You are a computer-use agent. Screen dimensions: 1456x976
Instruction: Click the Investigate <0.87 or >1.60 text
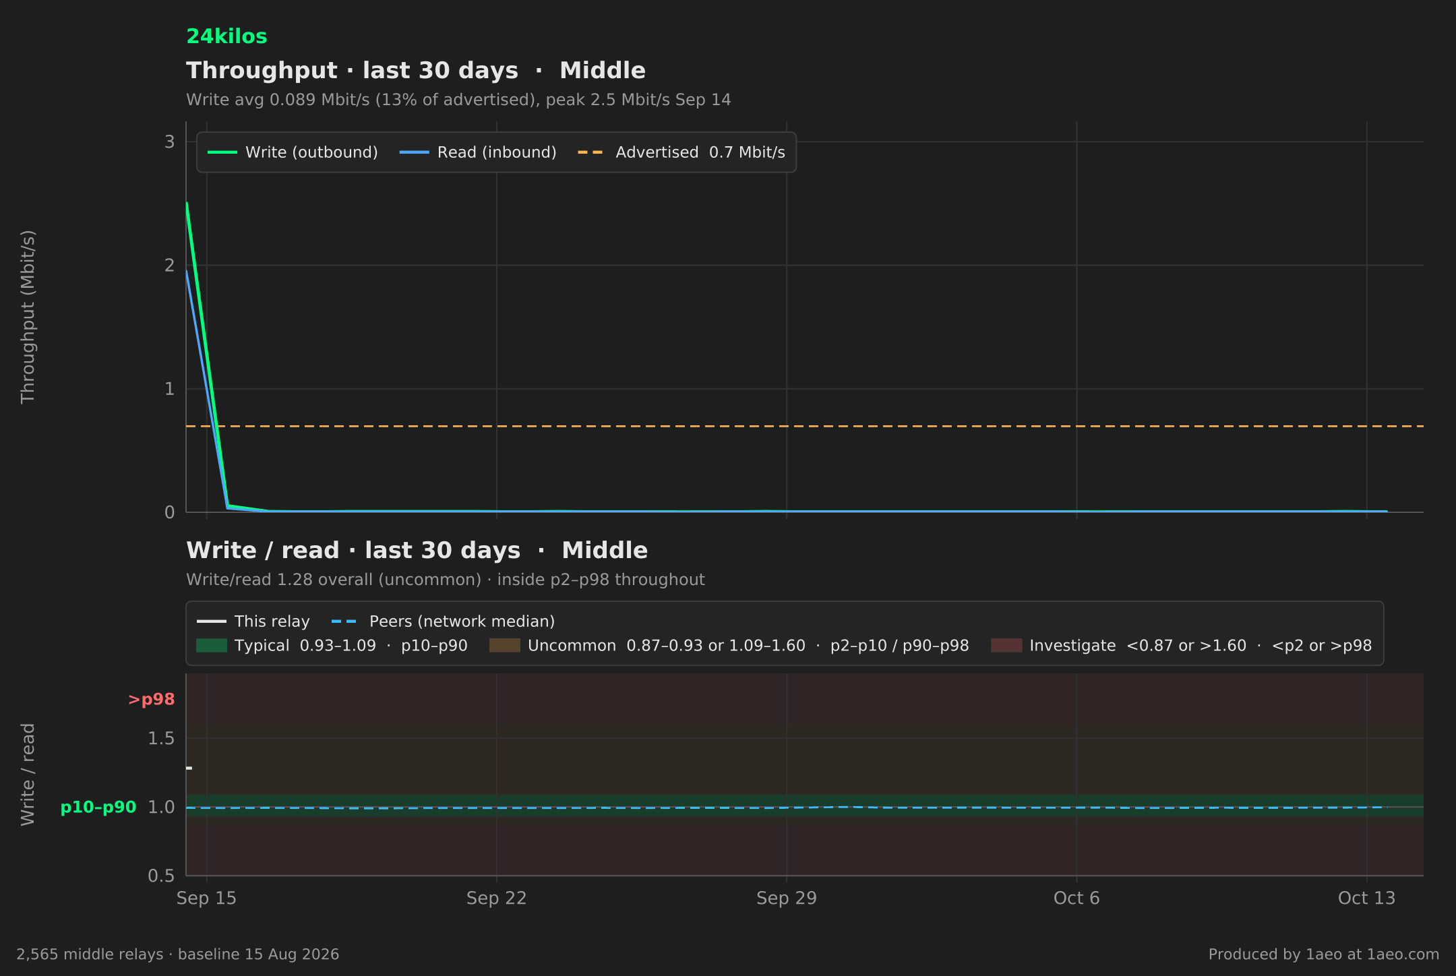[1201, 646]
